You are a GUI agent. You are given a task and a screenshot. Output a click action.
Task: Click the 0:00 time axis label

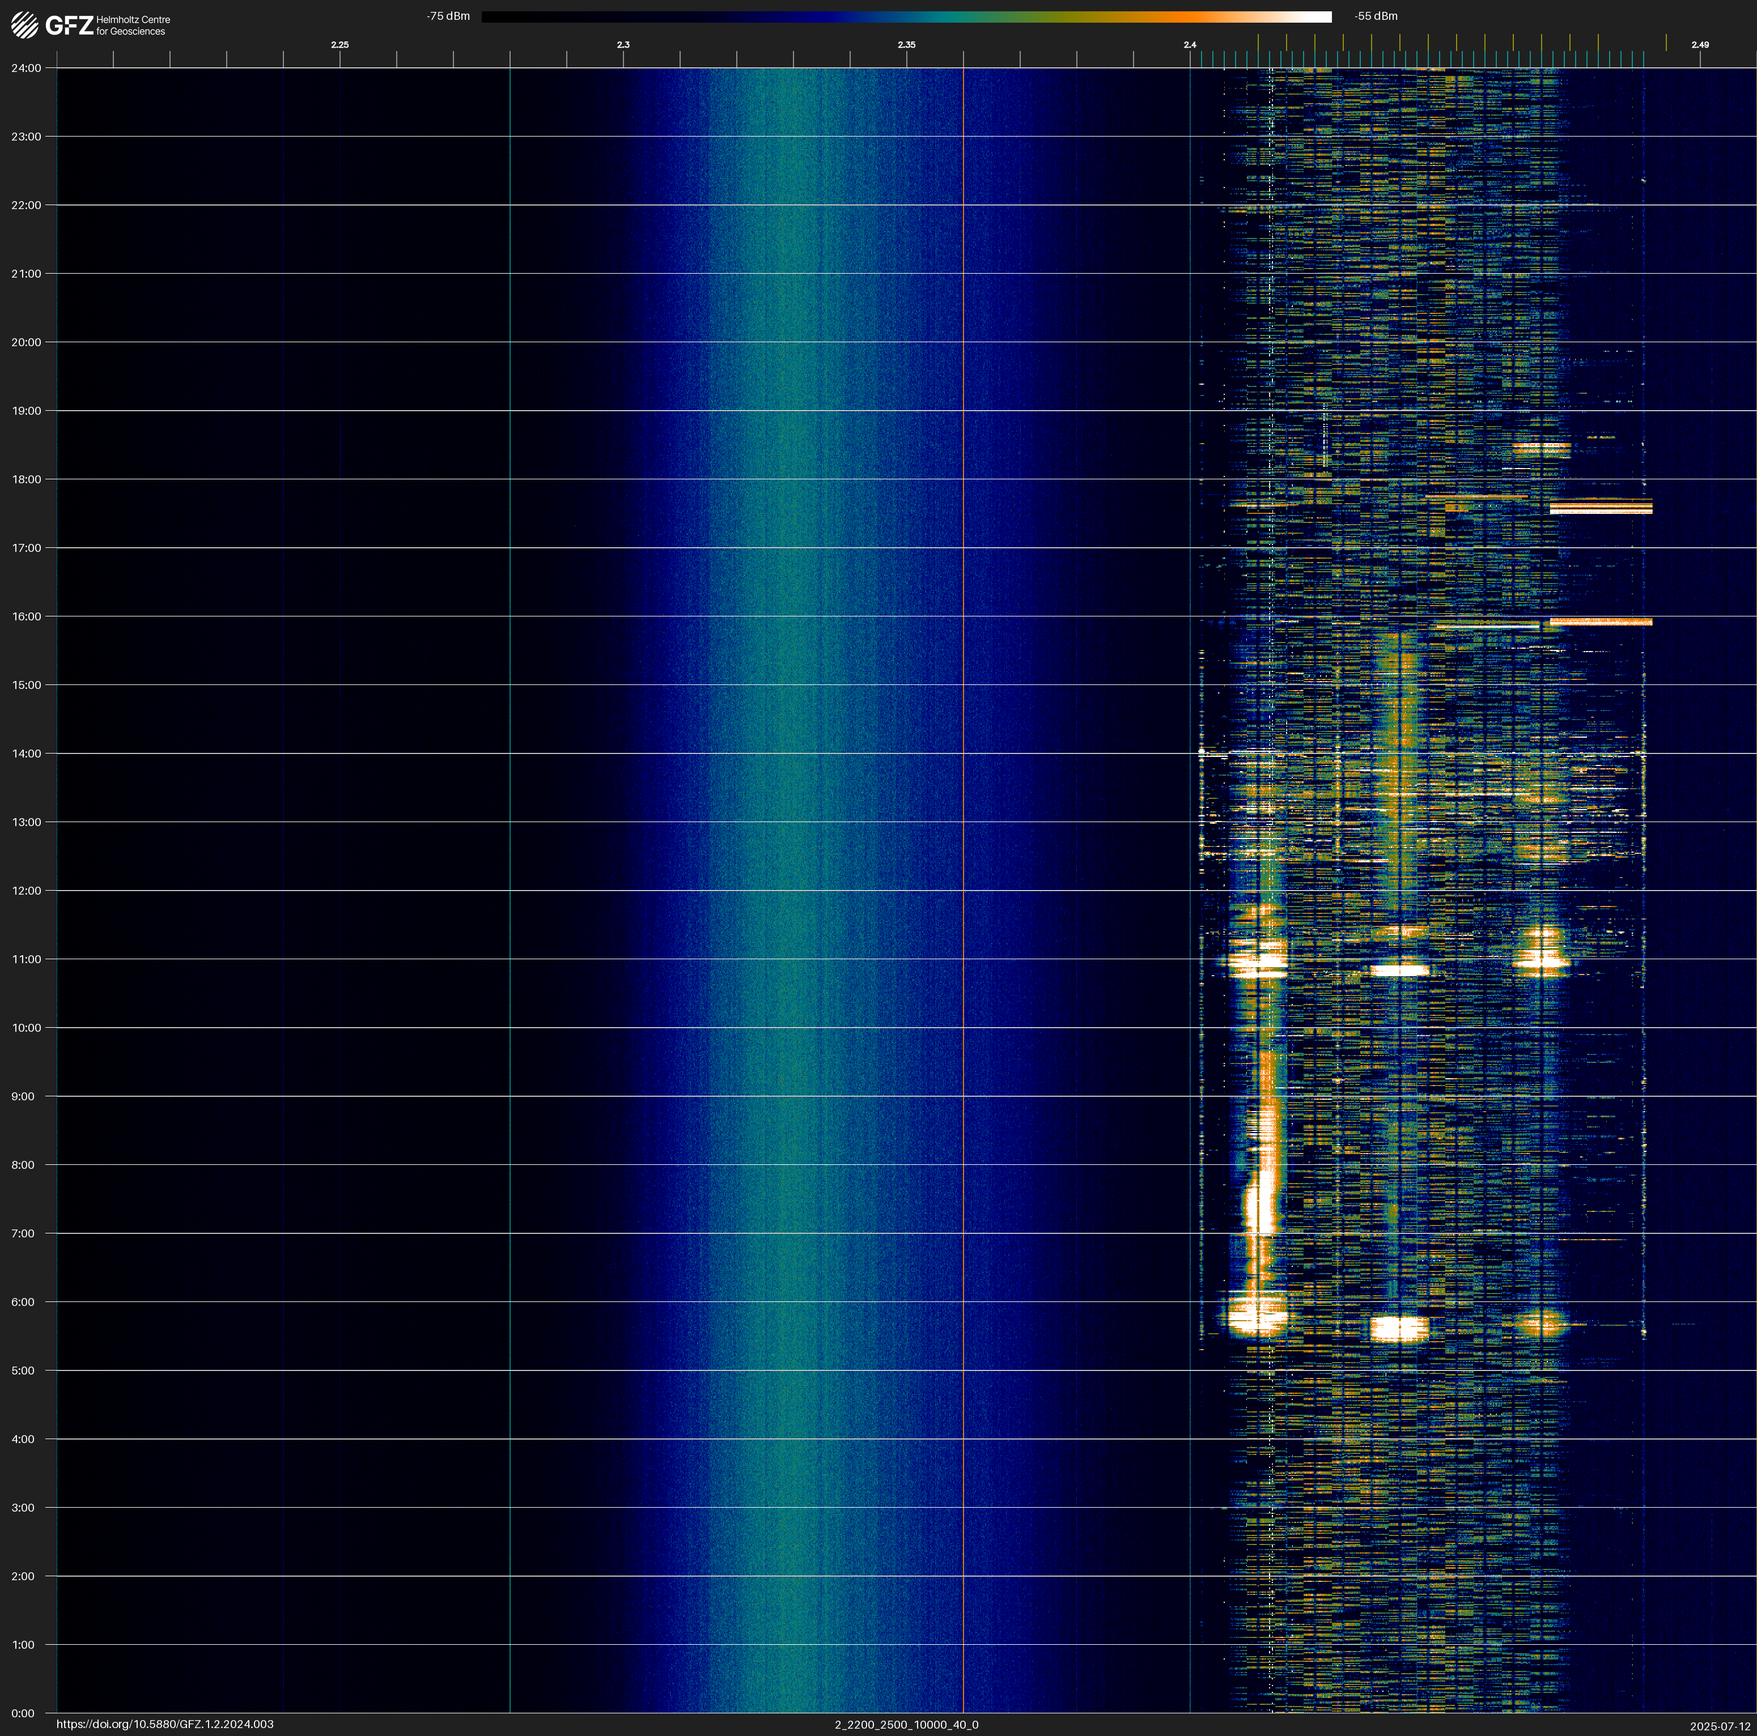point(23,1713)
